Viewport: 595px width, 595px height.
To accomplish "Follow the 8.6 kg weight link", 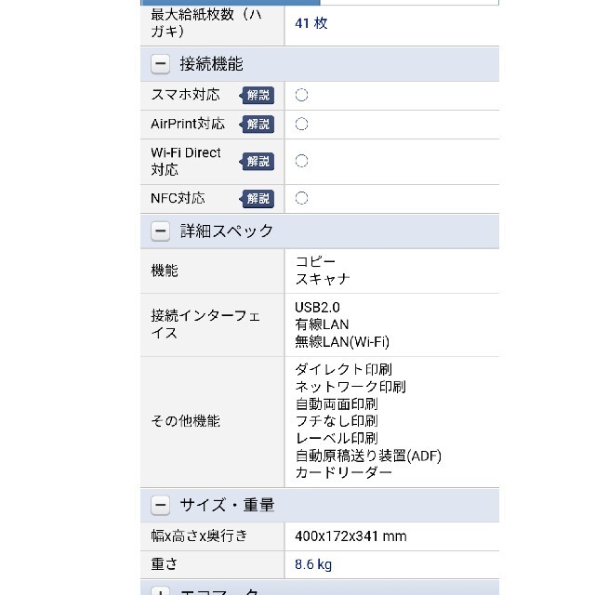I will pyautogui.click(x=313, y=564).
